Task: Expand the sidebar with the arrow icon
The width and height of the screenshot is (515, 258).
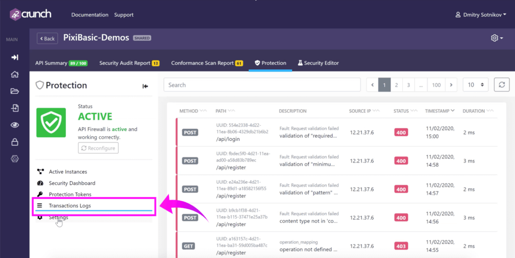Action: click(x=15, y=57)
